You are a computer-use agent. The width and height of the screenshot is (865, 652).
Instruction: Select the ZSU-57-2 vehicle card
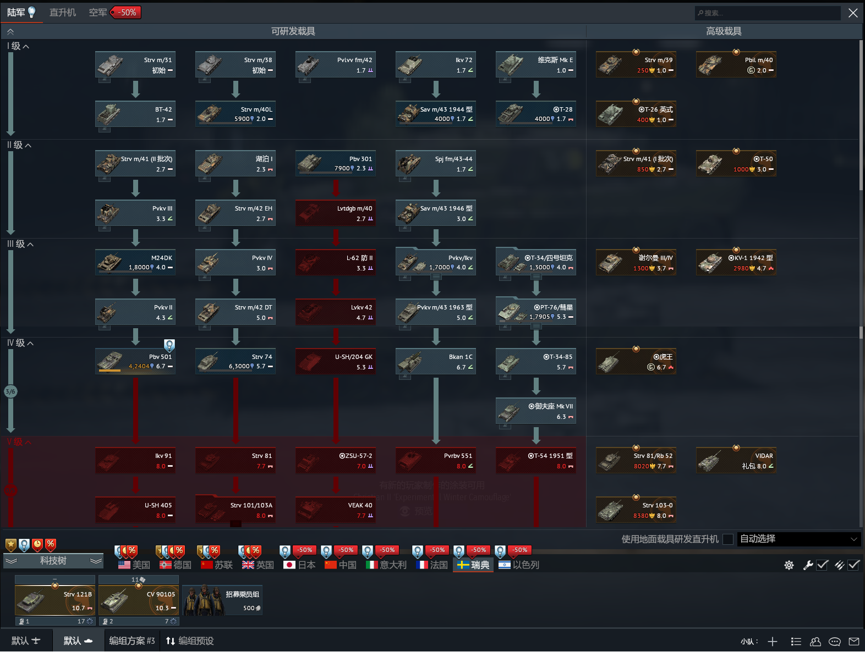[336, 461]
